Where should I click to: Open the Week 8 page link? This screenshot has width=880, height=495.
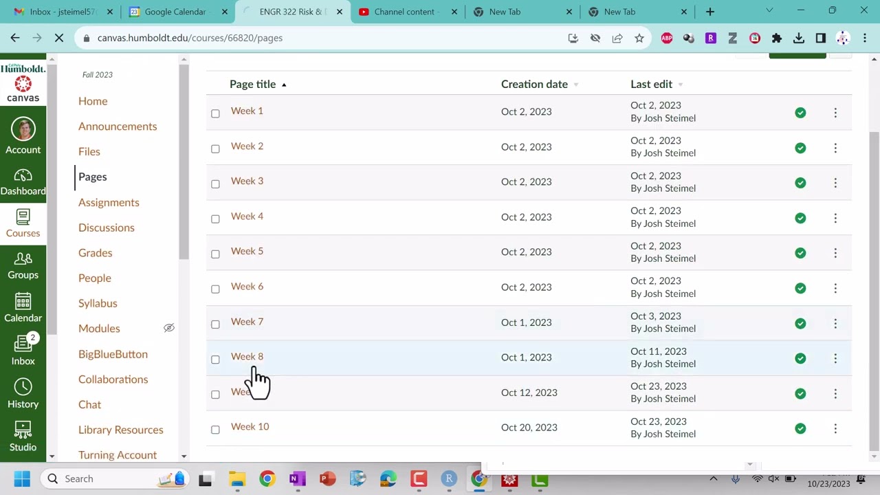pos(247,356)
